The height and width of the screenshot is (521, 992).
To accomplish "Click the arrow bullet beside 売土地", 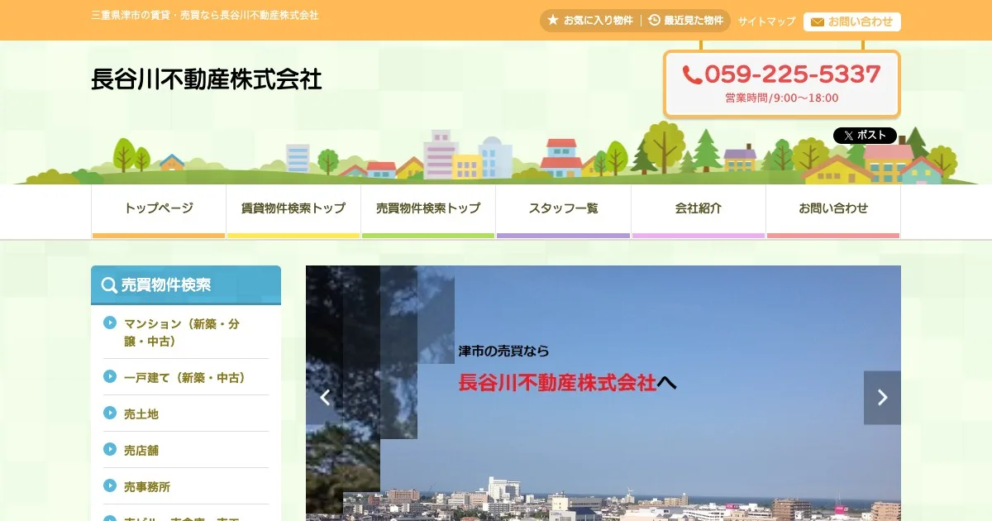I will (x=110, y=413).
